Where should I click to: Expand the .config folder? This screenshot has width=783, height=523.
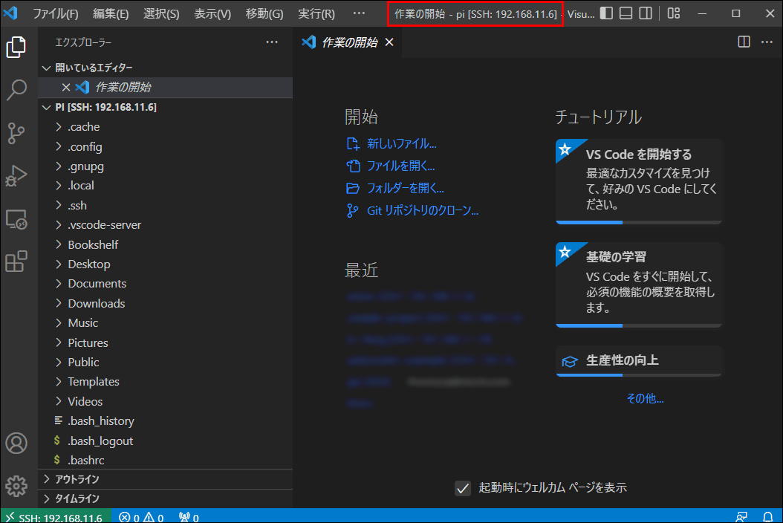pyautogui.click(x=165, y=147)
